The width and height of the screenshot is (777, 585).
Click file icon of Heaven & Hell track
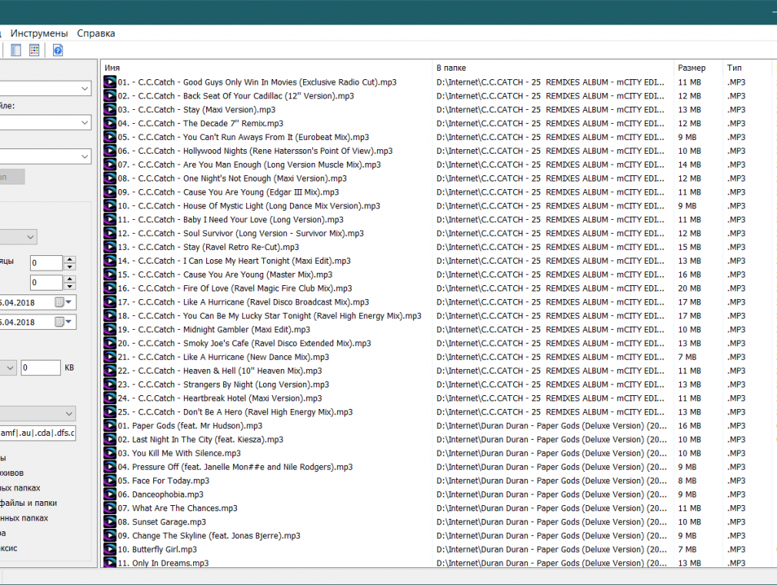pyautogui.click(x=109, y=371)
